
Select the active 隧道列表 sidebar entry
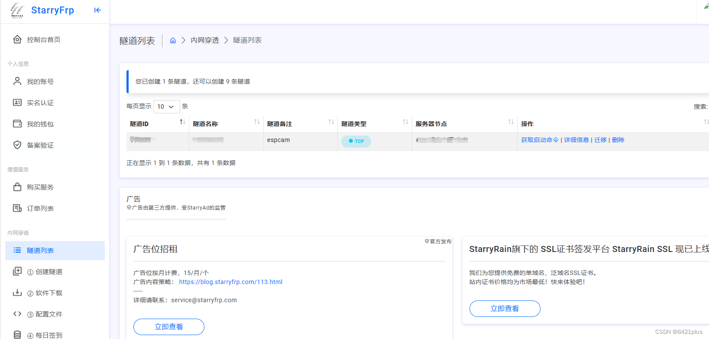(x=55, y=250)
